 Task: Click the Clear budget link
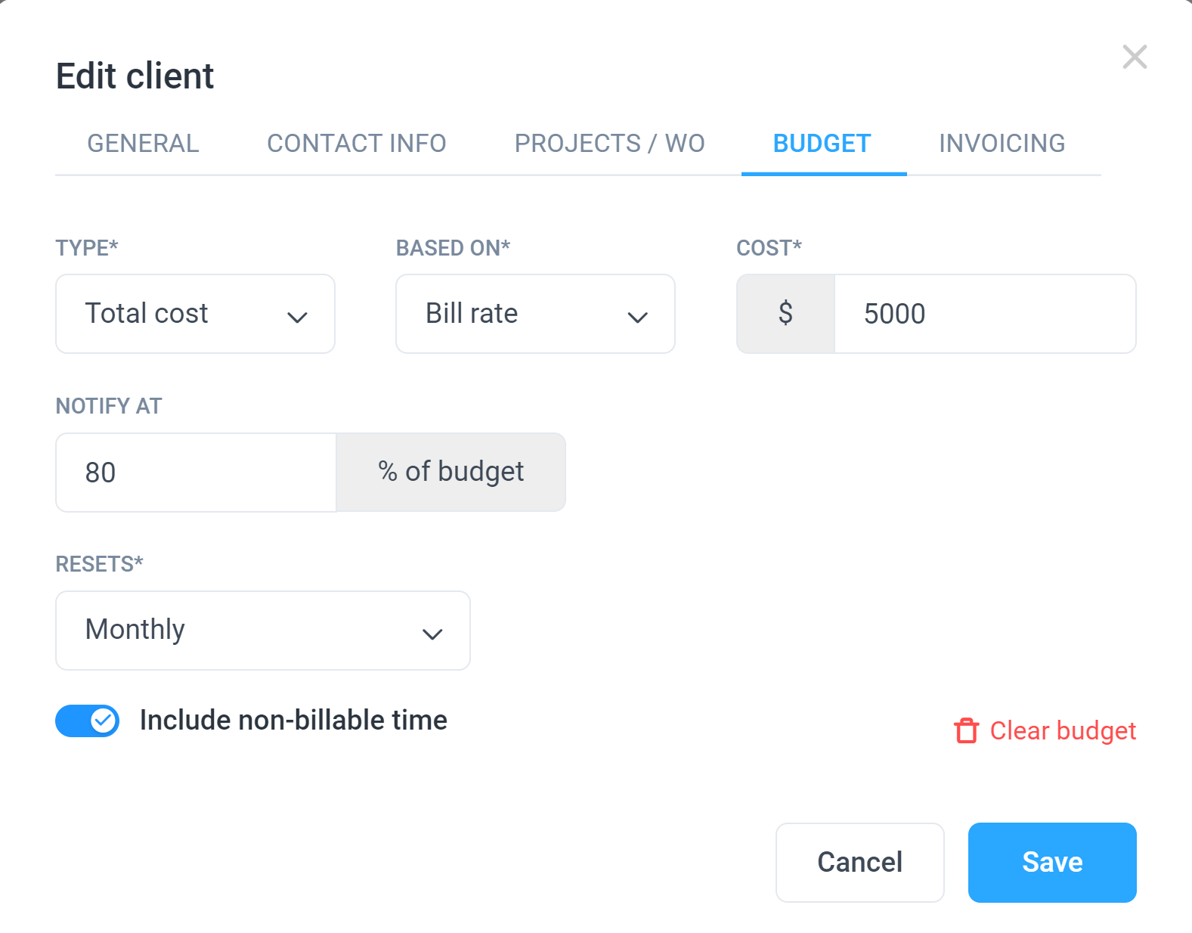[x=1045, y=730]
